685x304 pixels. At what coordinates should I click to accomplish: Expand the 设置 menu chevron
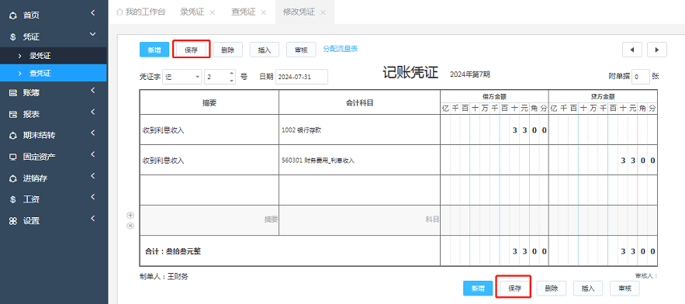[x=93, y=219]
